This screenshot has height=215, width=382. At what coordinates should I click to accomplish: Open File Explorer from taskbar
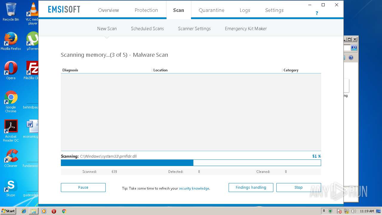click(x=34, y=211)
